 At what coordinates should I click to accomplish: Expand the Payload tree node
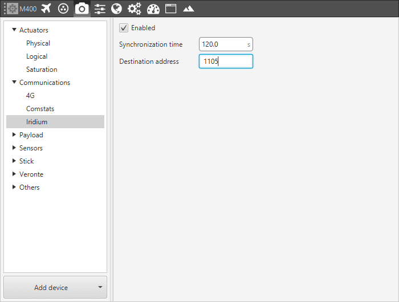(x=14, y=134)
